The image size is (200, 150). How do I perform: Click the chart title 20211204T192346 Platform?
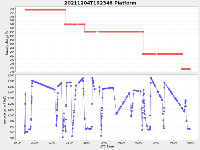[x=100, y=3]
